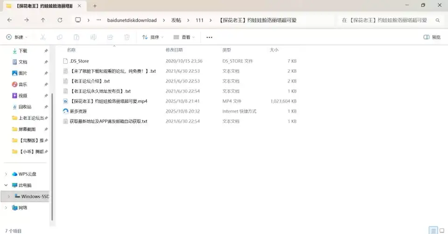Collapse the 此电脑 tree node
448x234 pixels.
click(x=6, y=185)
